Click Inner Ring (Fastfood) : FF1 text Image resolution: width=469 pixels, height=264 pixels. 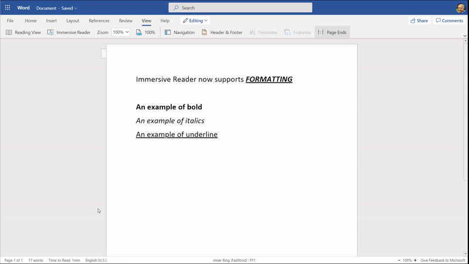pyautogui.click(x=234, y=260)
